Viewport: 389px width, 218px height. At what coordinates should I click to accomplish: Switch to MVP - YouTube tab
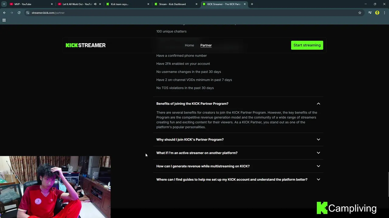click(x=31, y=4)
